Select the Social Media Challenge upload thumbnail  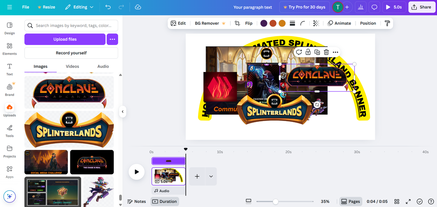[46, 162]
